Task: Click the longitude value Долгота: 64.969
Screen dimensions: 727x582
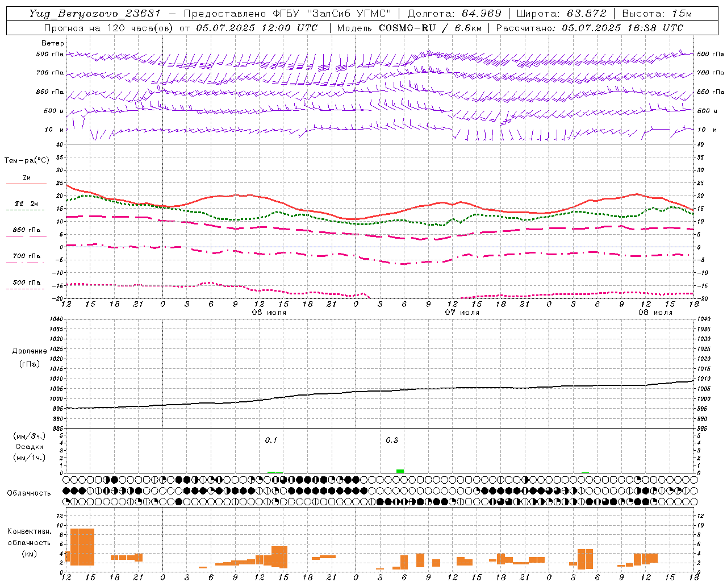Action: coord(454,14)
